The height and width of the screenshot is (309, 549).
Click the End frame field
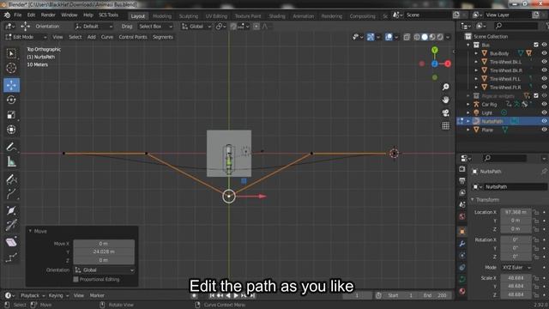tap(435, 295)
